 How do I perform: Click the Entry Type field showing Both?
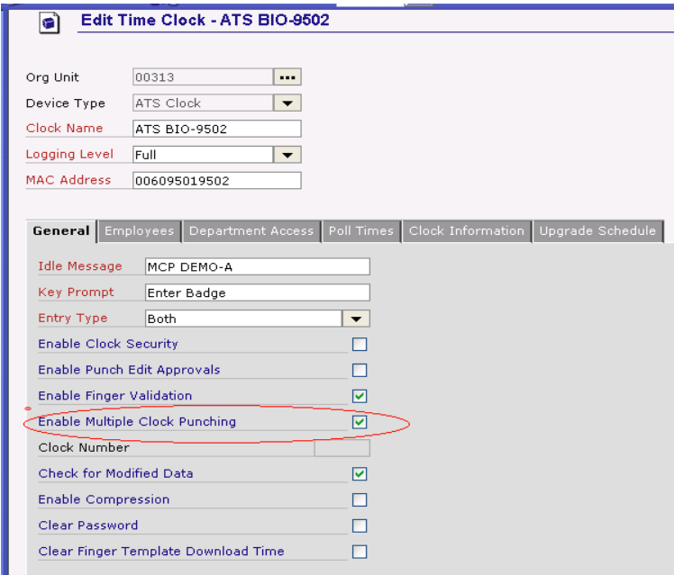243,319
